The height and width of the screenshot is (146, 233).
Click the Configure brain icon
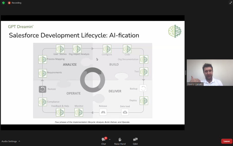point(107,49)
